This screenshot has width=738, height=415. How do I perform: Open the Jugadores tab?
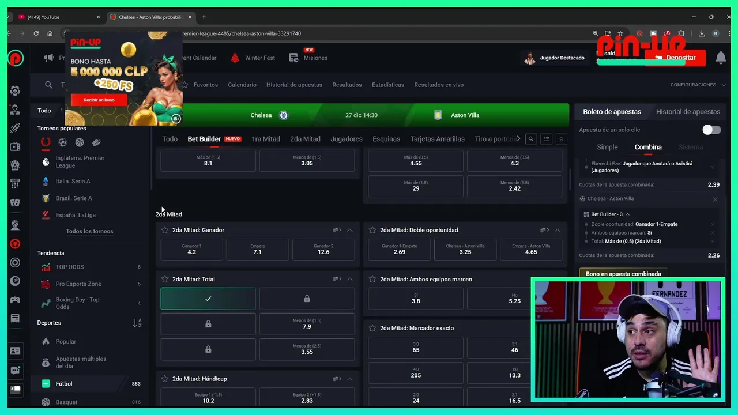(x=347, y=139)
